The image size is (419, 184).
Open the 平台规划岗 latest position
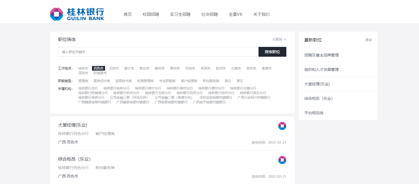click(314, 113)
